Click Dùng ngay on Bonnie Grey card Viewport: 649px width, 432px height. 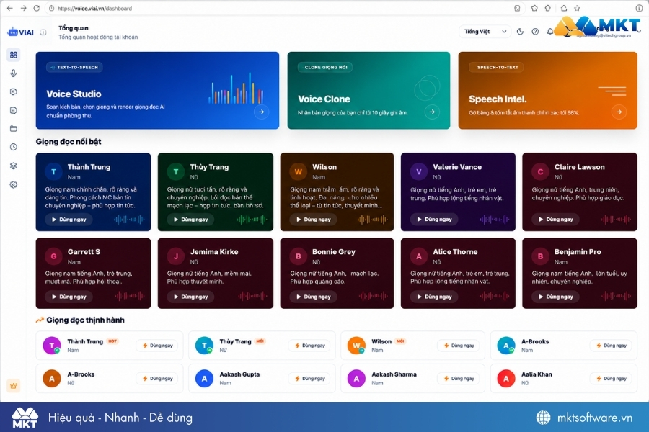[314, 297]
